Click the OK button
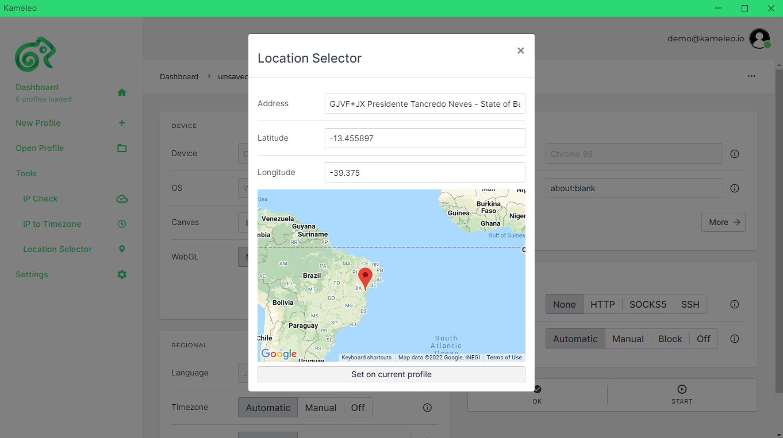The height and width of the screenshot is (438, 783). pos(537,395)
